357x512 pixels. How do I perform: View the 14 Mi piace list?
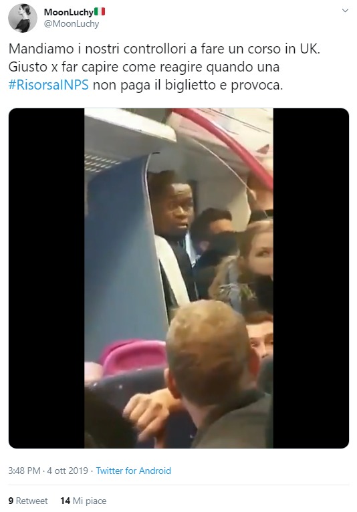pos(84,501)
